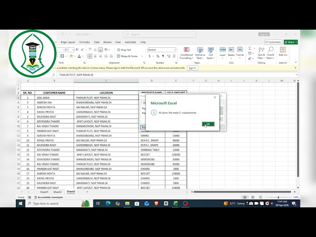The image size is (316, 237).
Task: Expand the AutoSum dropdown arrow
Action: click(x=254, y=48)
